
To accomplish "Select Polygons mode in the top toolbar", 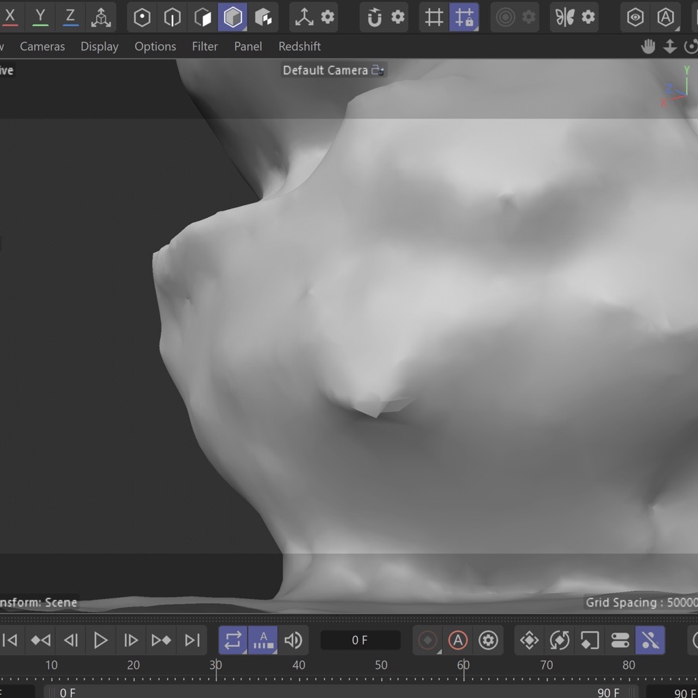I will coord(202,18).
